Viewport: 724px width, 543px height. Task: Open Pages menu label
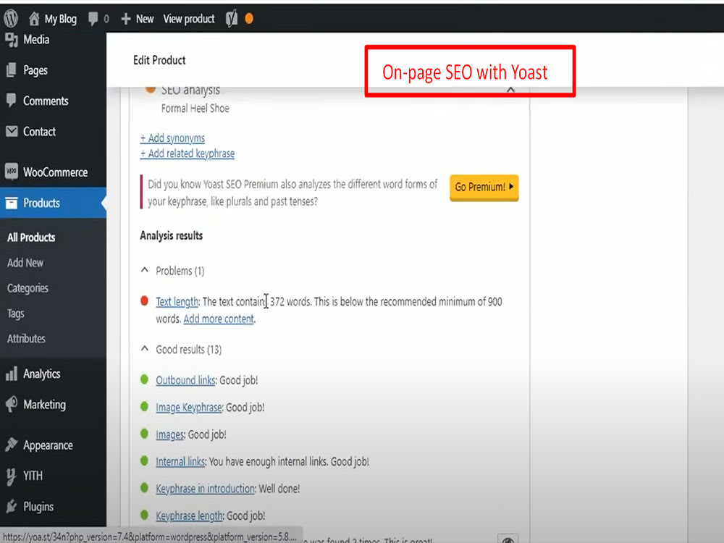(35, 70)
